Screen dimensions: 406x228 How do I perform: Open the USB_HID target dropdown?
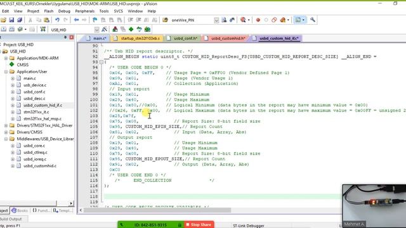tap(96, 30)
